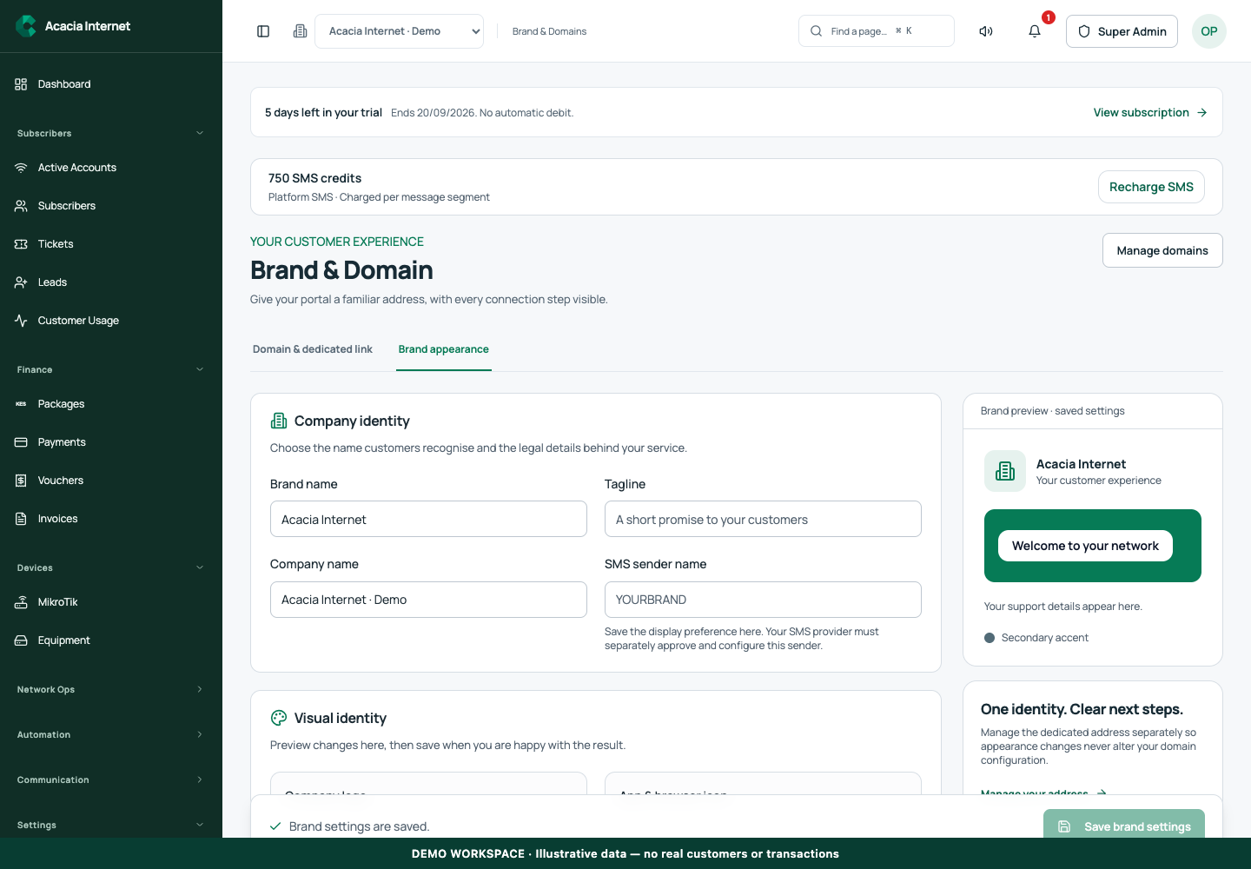Click the building icon beside workspace selector
The height and width of the screenshot is (869, 1251).
click(x=301, y=31)
